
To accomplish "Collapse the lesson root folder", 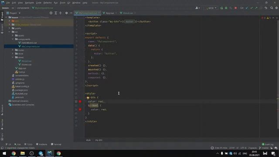I will pos(7,17).
